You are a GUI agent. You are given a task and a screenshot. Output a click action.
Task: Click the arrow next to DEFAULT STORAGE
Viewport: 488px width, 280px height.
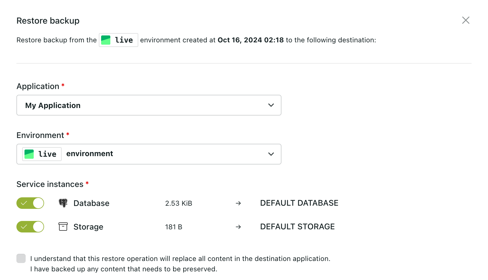(238, 227)
